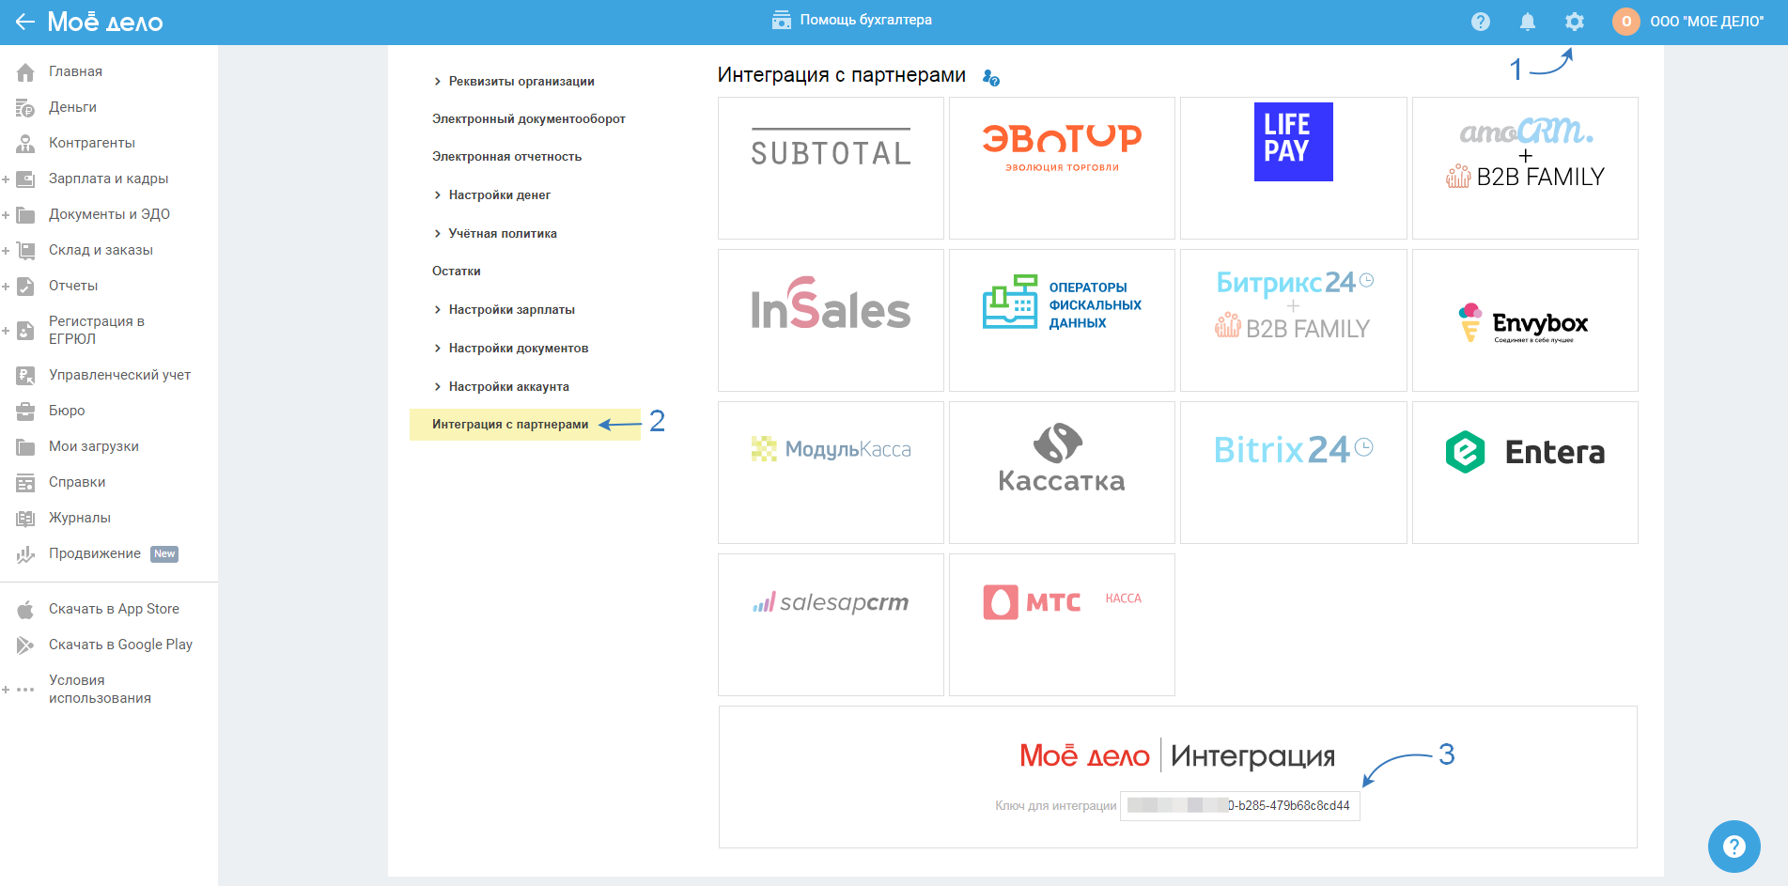Expand Отчеты with the plus
Image resolution: width=1788 pixels, height=886 pixels.
coord(6,287)
